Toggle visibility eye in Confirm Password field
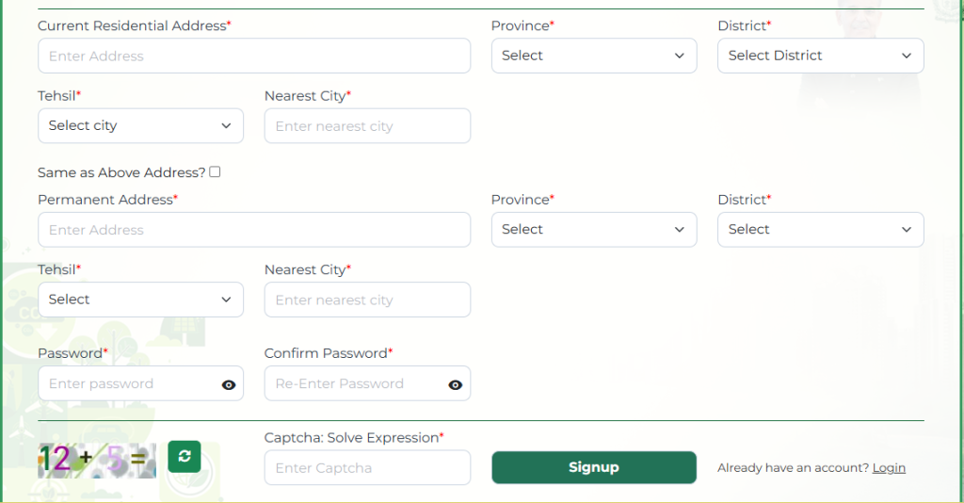Image resolution: width=964 pixels, height=503 pixels. pyautogui.click(x=456, y=384)
